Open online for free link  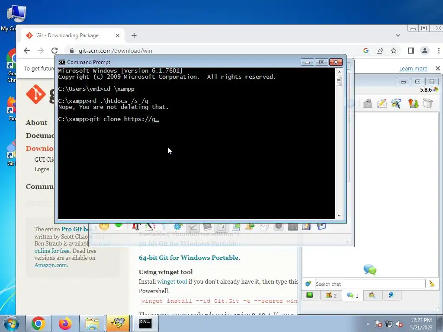[52, 251]
